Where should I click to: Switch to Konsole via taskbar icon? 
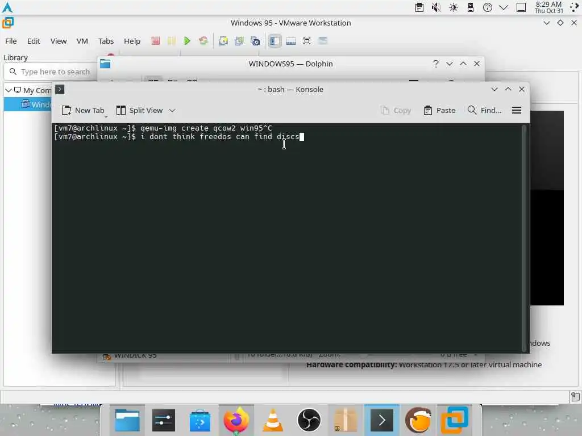tap(382, 420)
